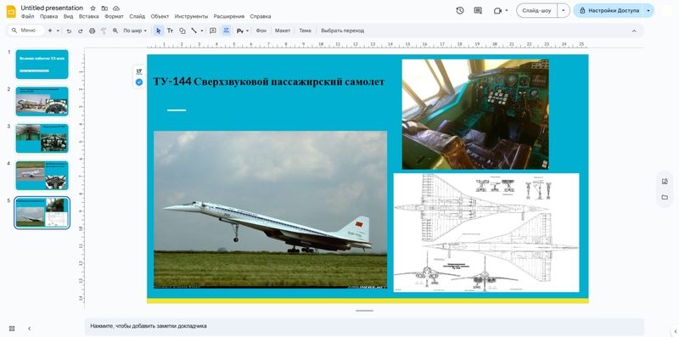Viewport: 679px width, 337px height.
Task: Select the text box tool
Action: (x=171, y=31)
